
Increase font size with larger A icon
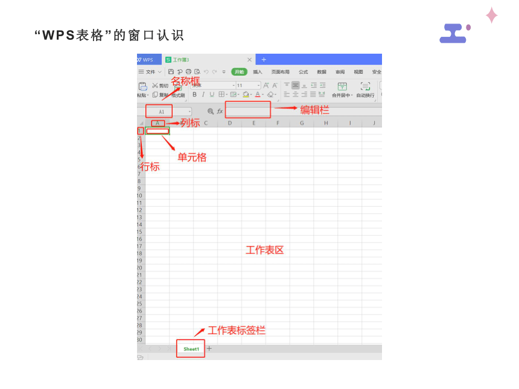tap(266, 86)
